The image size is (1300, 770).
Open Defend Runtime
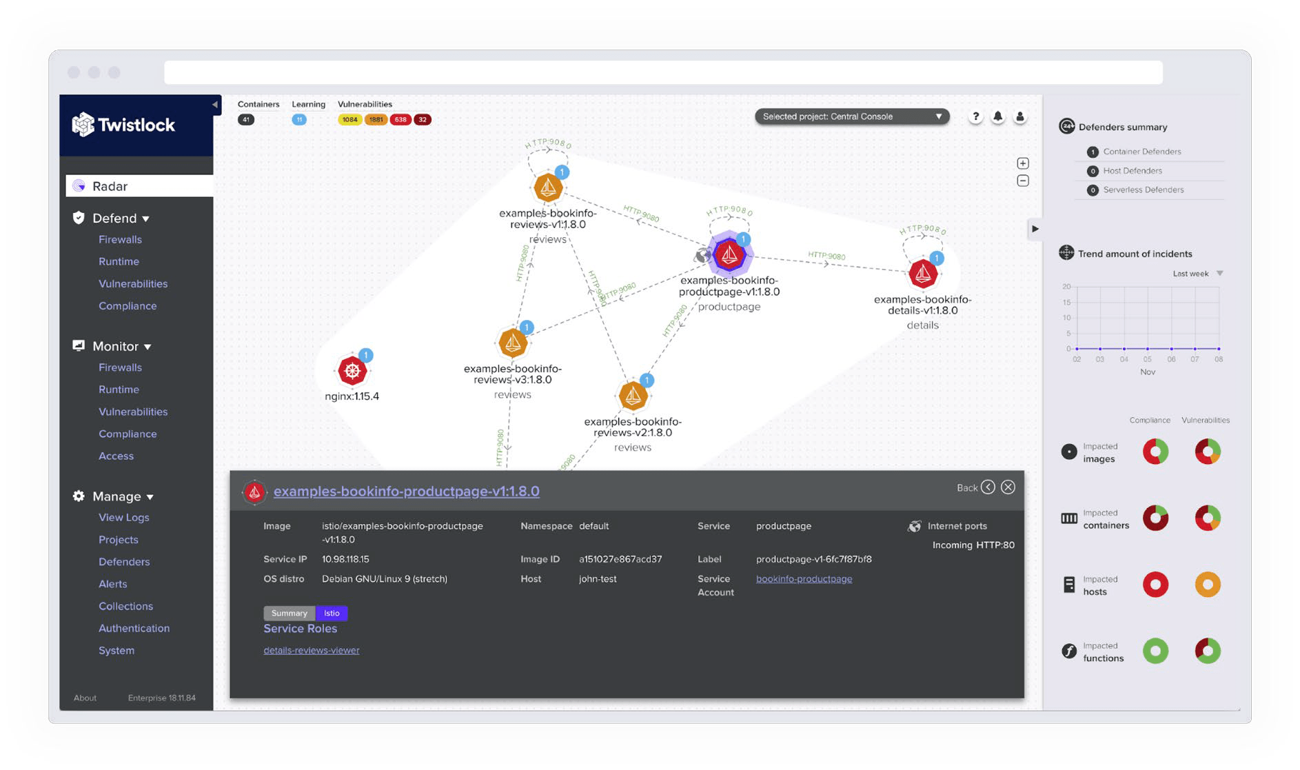119,261
